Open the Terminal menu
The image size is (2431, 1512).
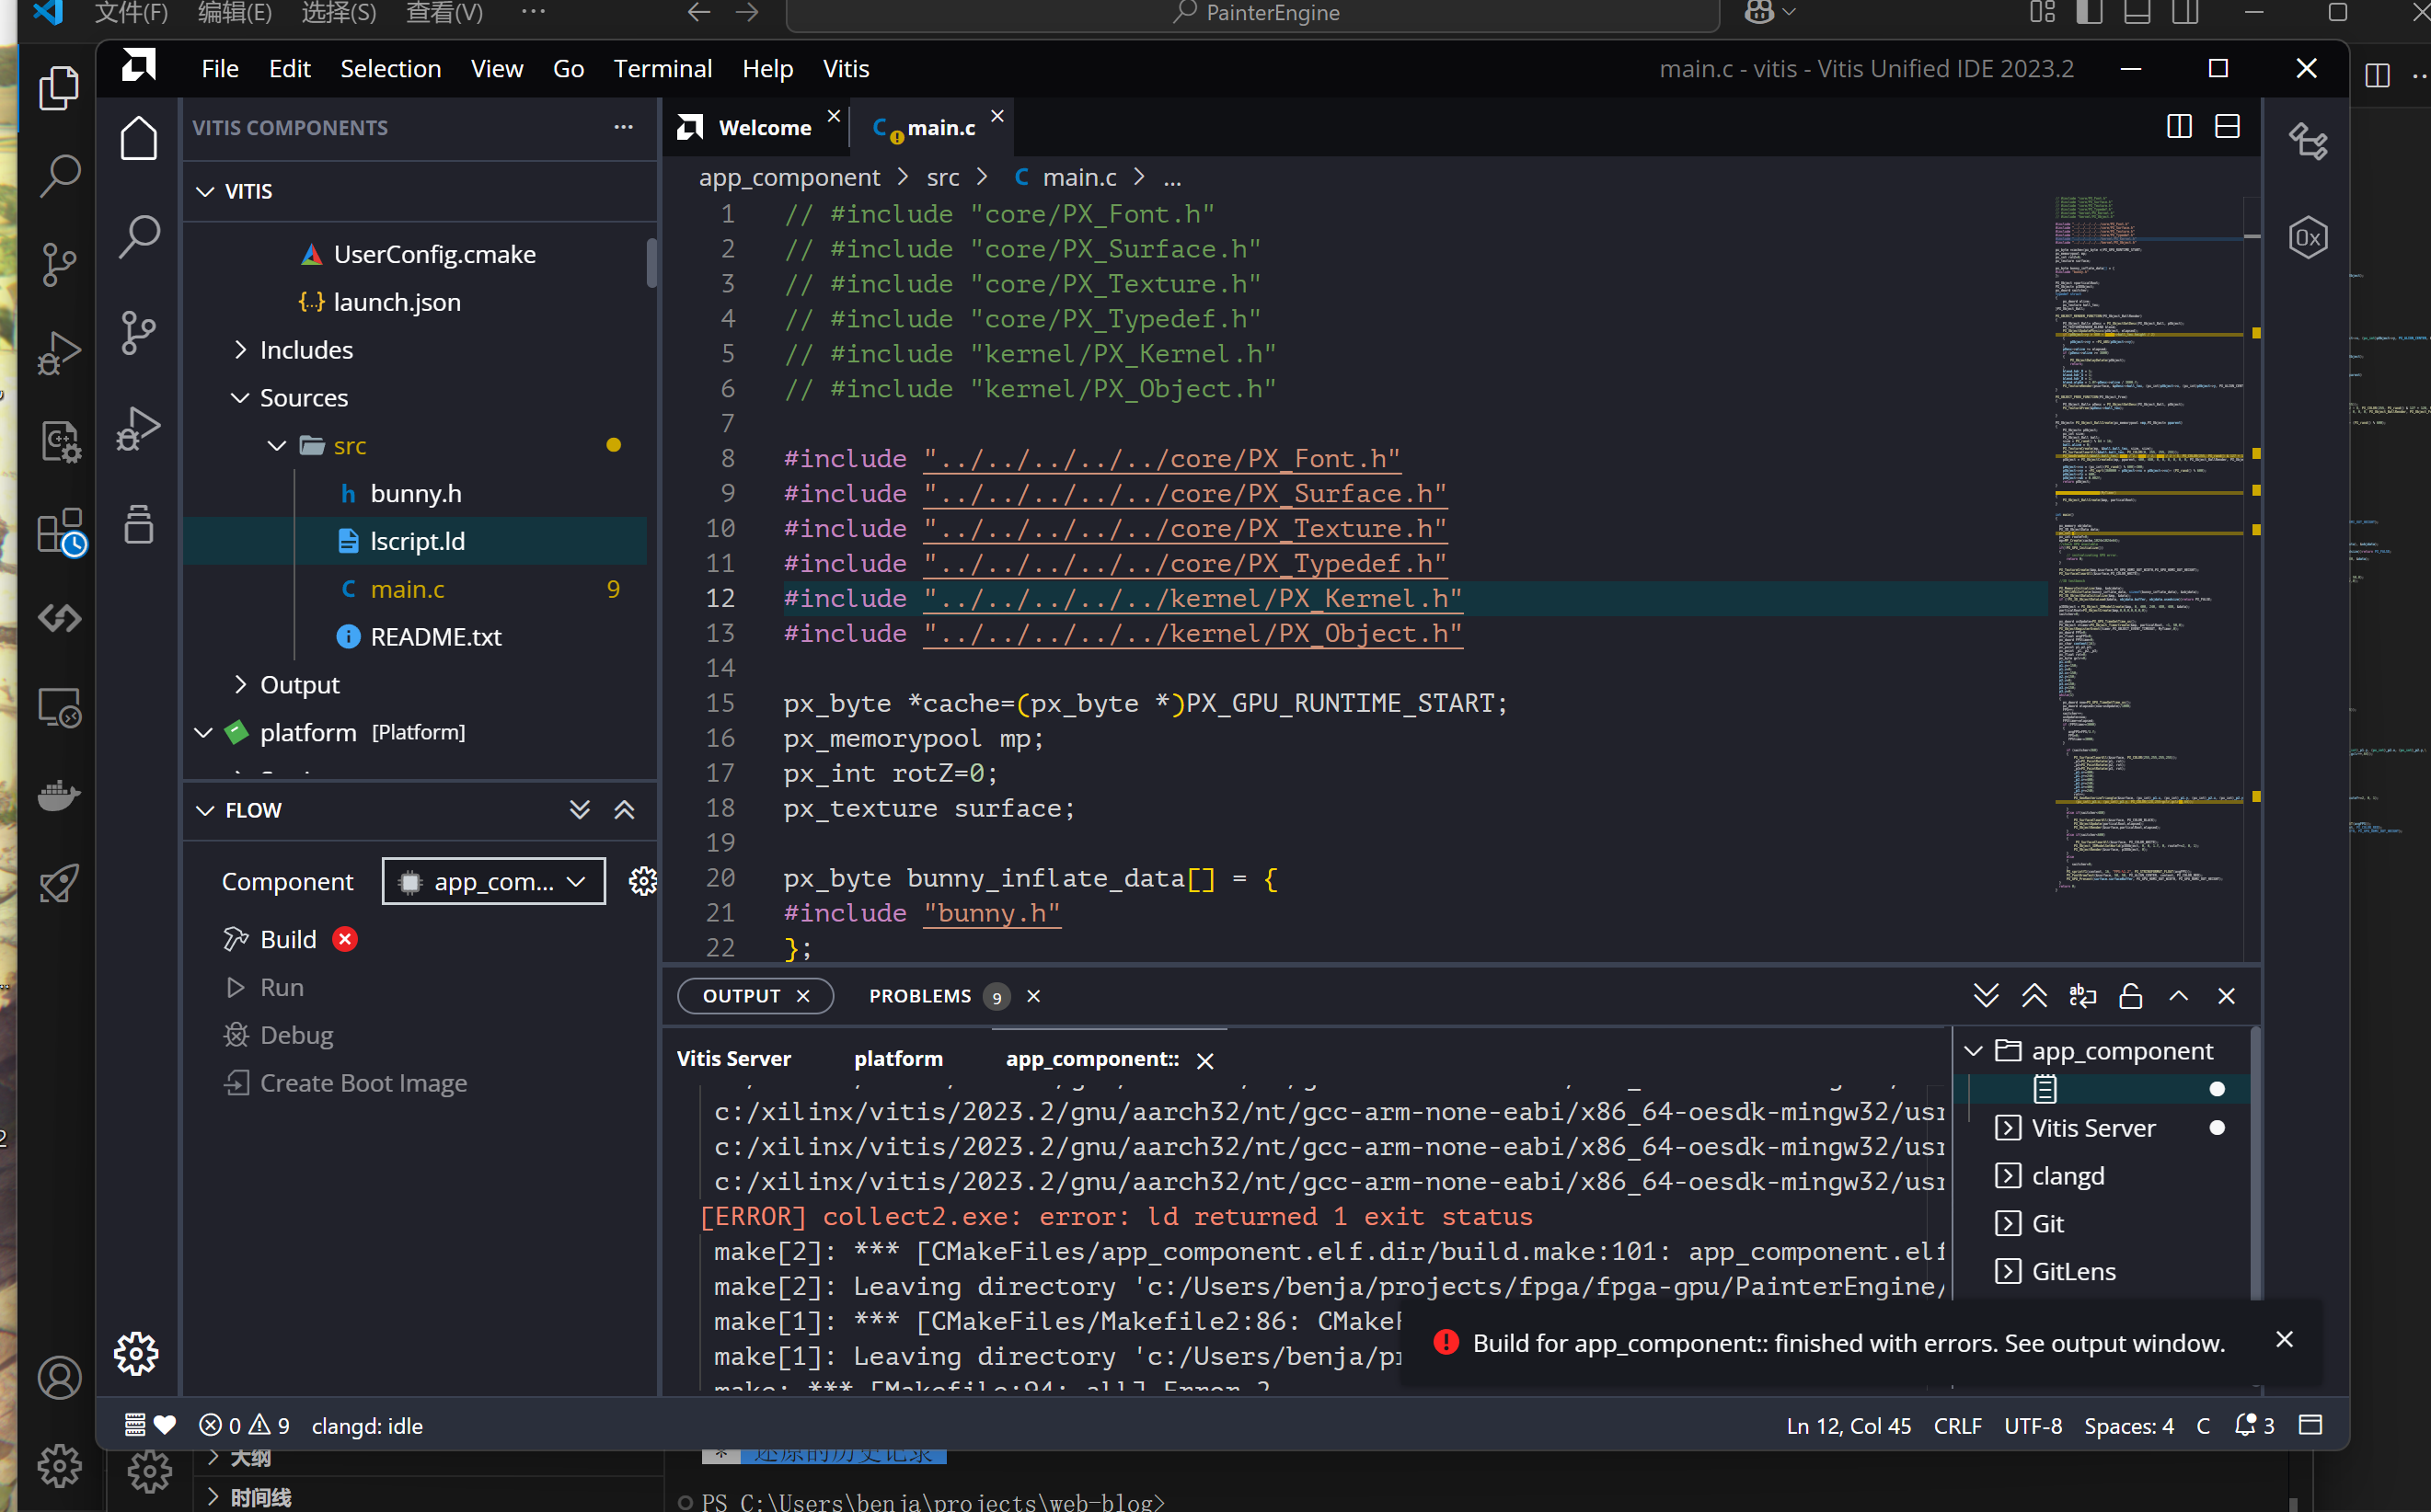(x=662, y=68)
